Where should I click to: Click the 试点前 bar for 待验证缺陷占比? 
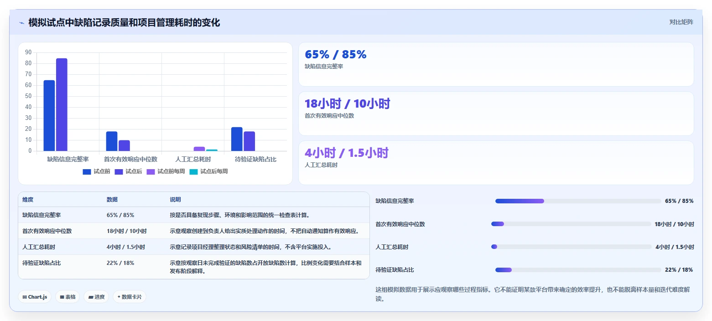pyautogui.click(x=237, y=139)
